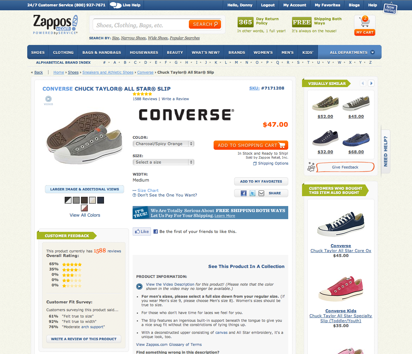
Task: Share product via Twitter icon
Action: [x=252, y=193]
